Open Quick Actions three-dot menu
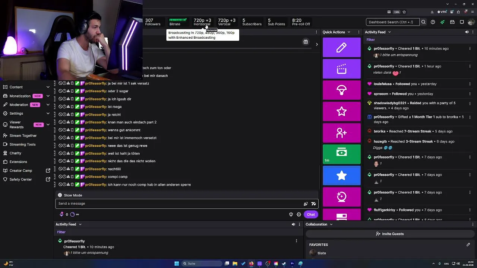 pos(359,32)
